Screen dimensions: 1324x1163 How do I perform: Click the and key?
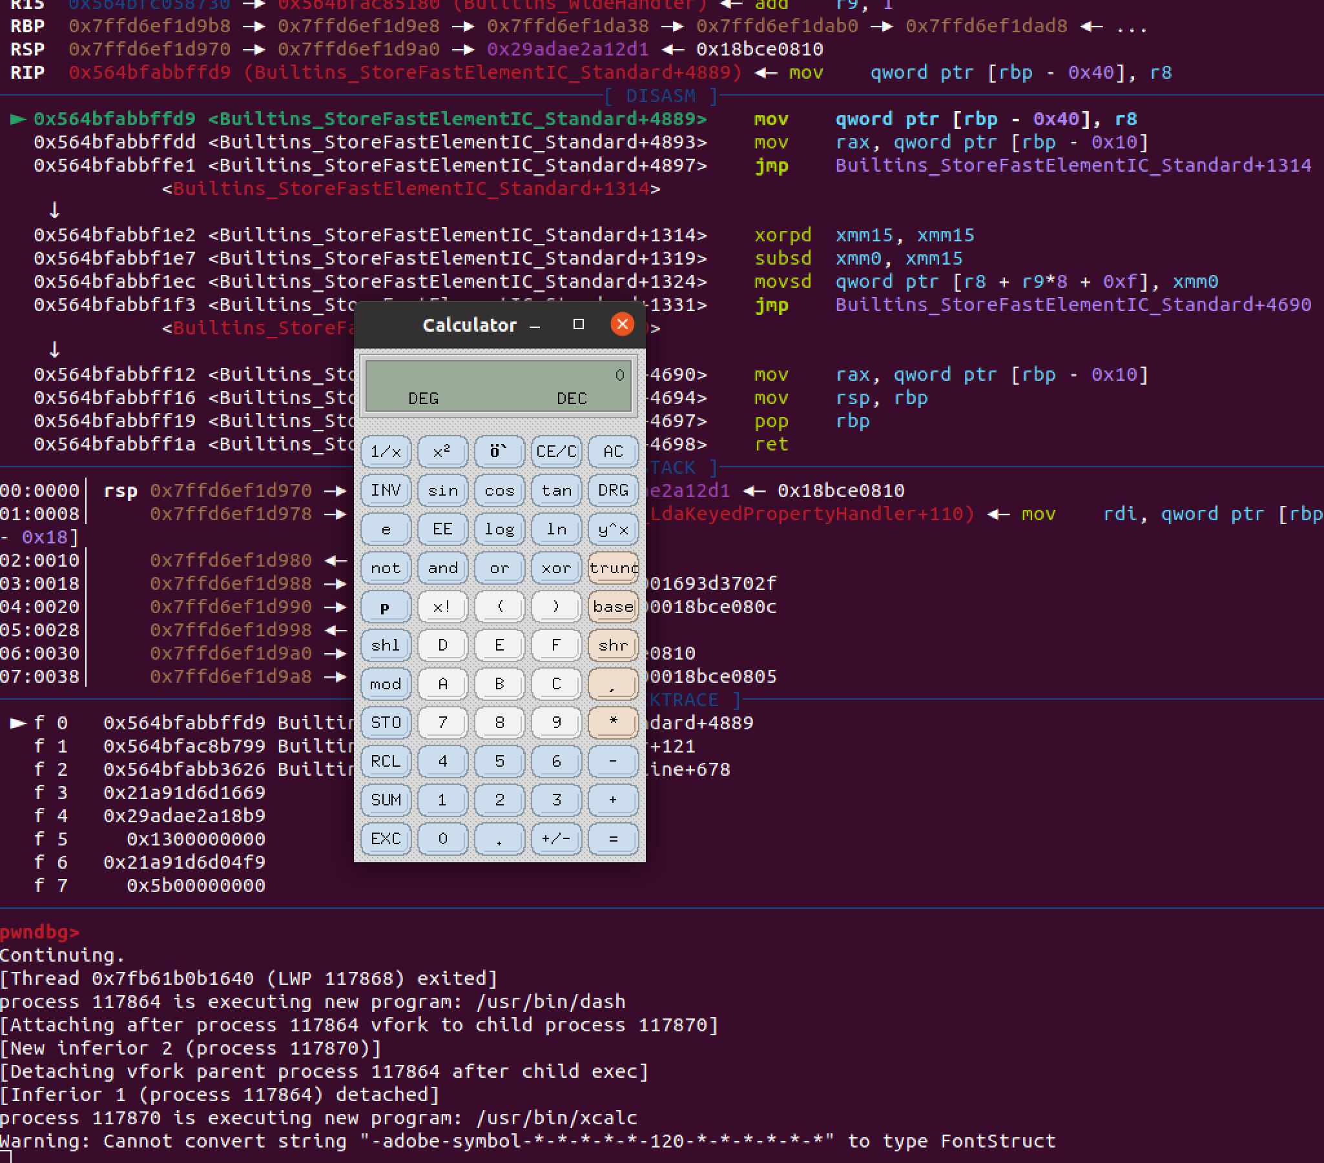(x=442, y=567)
